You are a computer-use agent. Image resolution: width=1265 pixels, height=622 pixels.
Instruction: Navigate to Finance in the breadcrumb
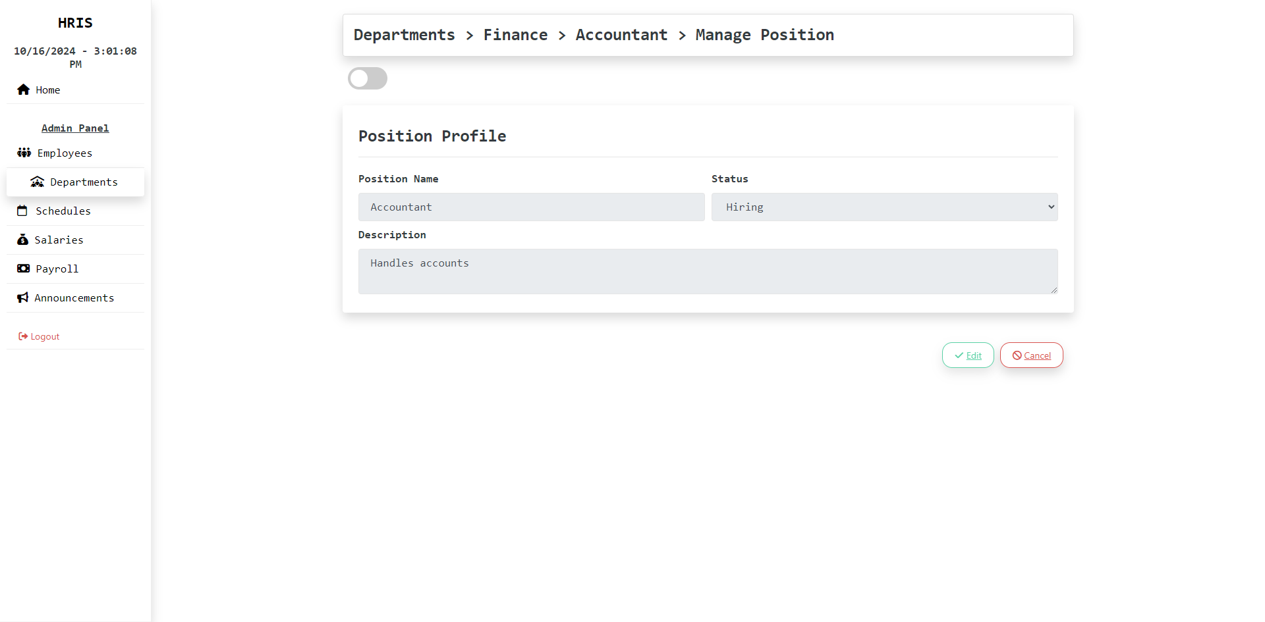pos(515,35)
